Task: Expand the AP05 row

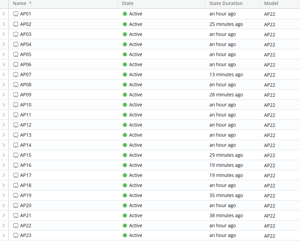Action: [x=4, y=54]
